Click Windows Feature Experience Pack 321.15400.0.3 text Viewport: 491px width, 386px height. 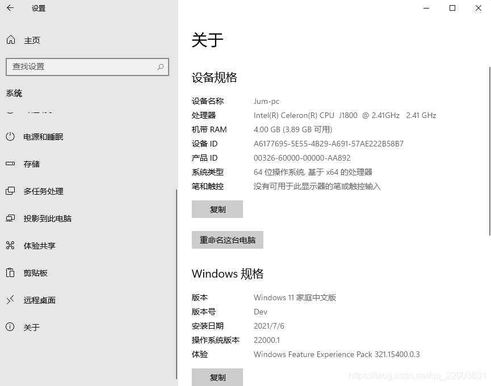(337, 354)
